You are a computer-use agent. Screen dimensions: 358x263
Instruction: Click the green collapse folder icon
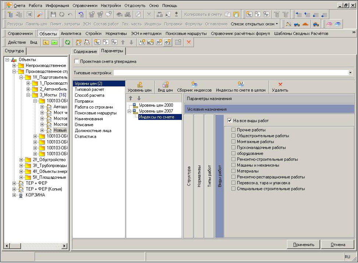point(54,42)
